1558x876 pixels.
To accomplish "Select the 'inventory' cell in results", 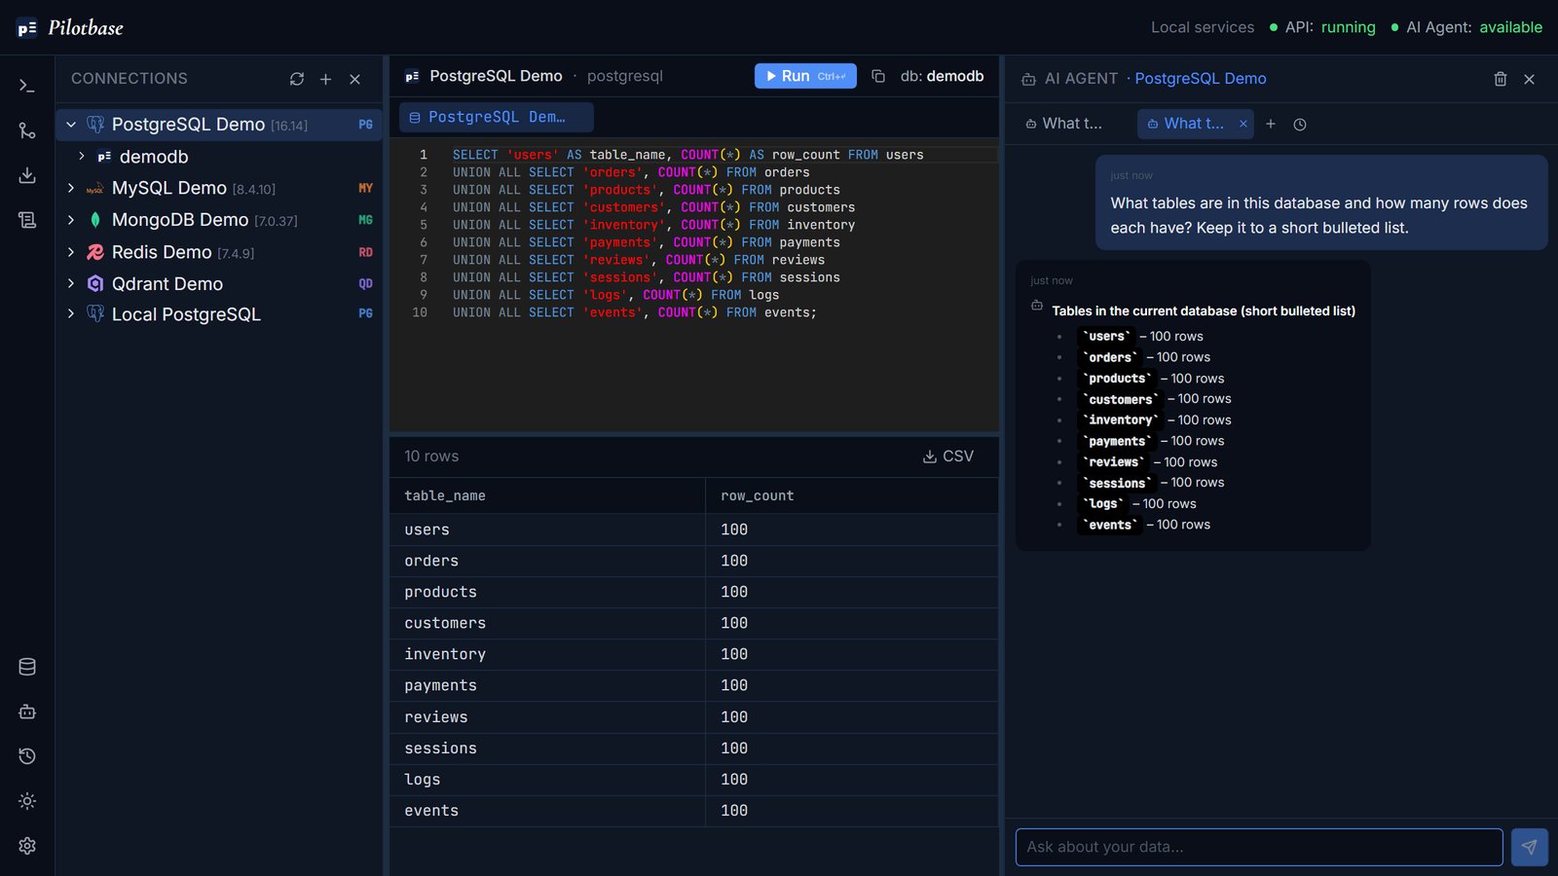I will [547, 654].
